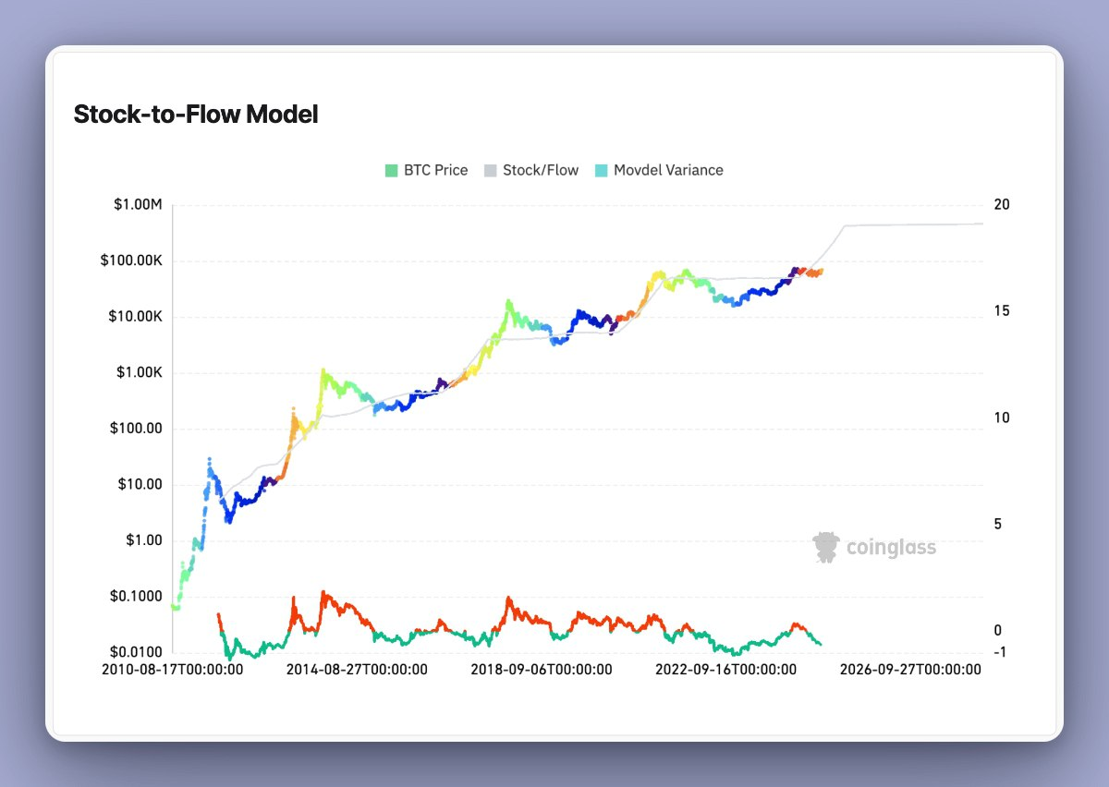The width and height of the screenshot is (1109, 787).
Task: Select the 2026-09-27 x-axis date label
Action: (x=910, y=670)
